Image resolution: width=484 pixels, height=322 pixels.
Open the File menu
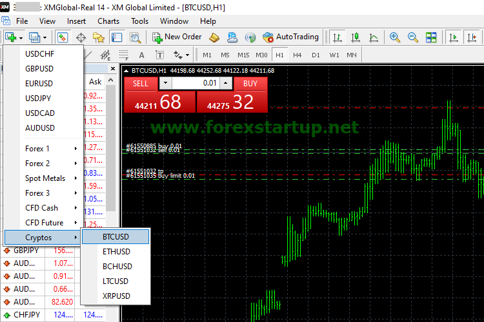[22, 21]
